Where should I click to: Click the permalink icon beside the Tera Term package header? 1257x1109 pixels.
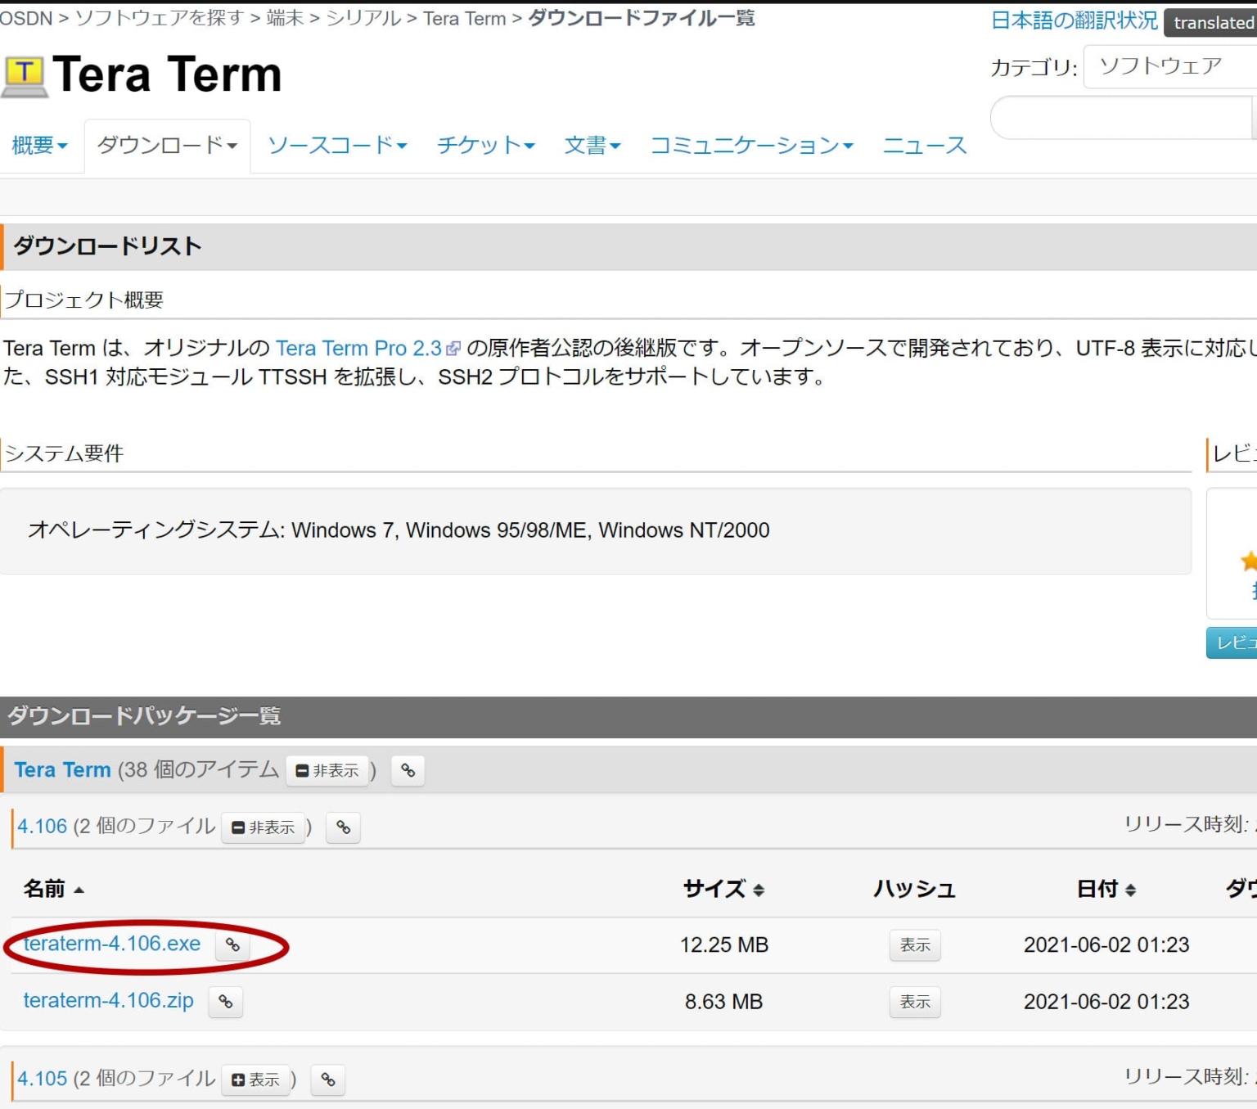[x=408, y=770]
